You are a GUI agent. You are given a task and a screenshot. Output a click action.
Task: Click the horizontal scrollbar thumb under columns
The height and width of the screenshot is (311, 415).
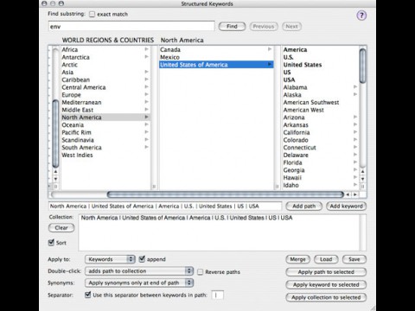(226, 194)
